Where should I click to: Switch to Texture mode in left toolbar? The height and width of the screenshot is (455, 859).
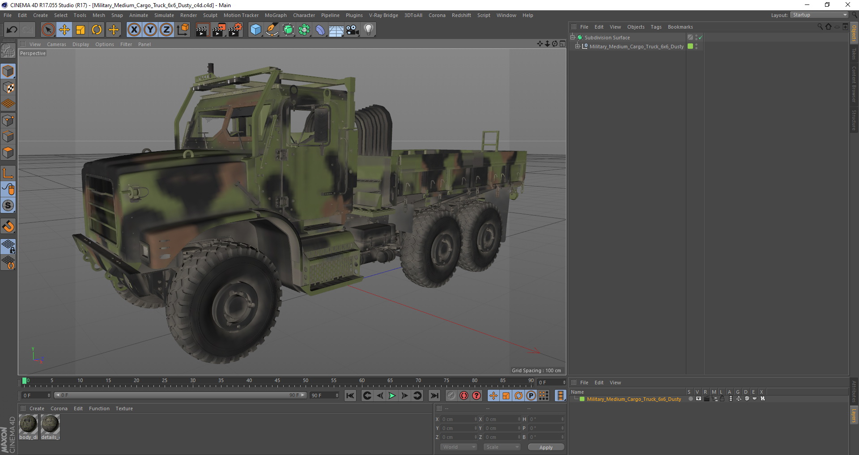coord(8,88)
